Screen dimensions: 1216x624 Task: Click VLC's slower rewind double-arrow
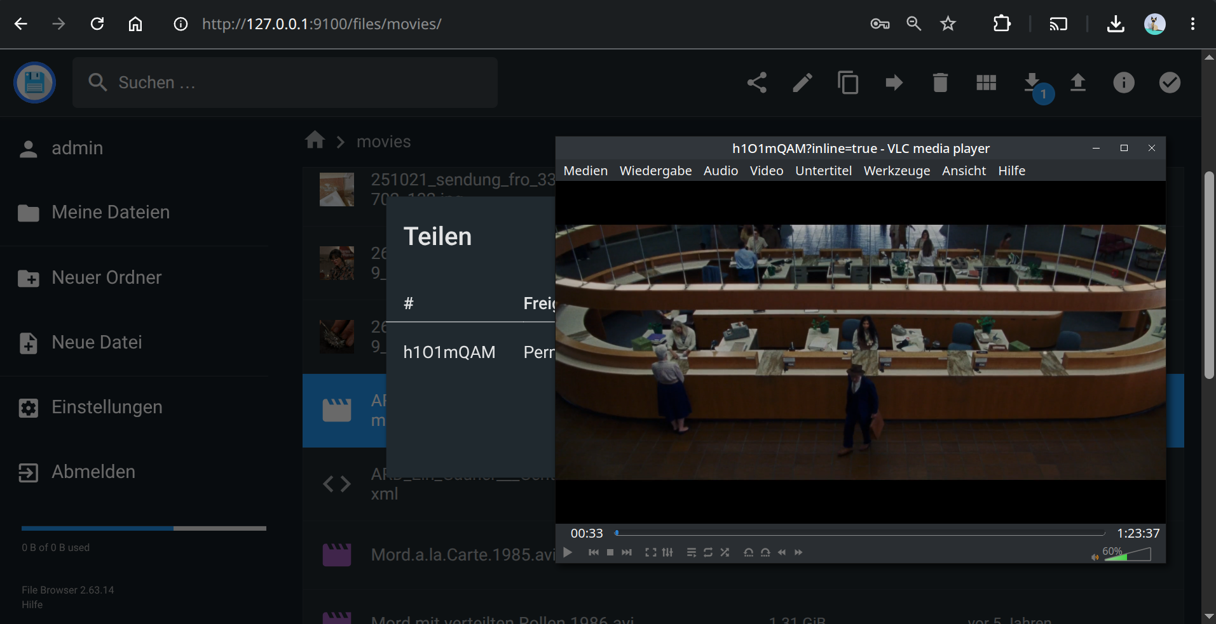(782, 552)
